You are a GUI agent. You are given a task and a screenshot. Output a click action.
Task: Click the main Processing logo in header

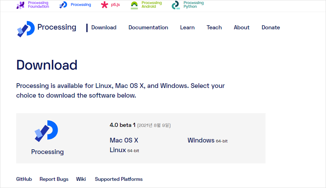(26, 29)
